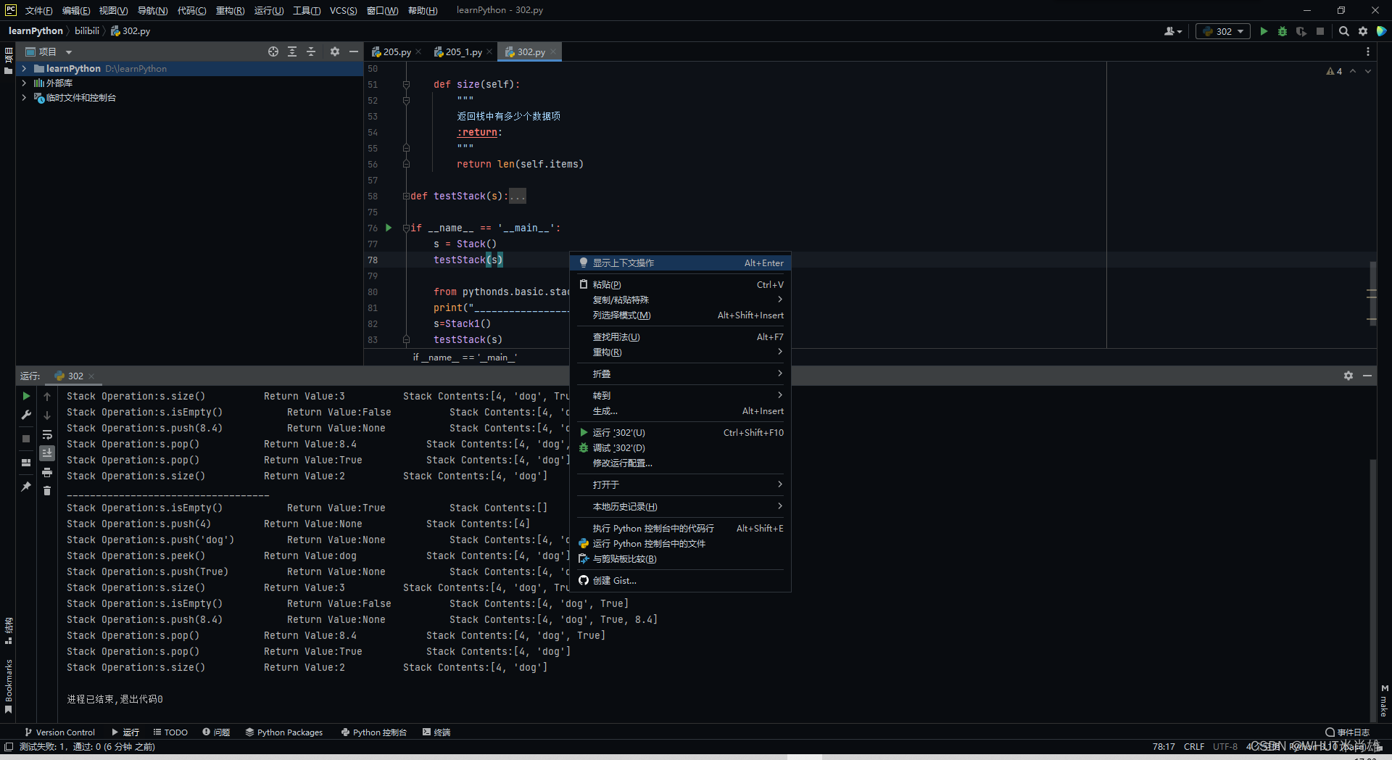Image resolution: width=1392 pixels, height=760 pixels.
Task: Toggle Scroll to End in console toolbar
Action: tap(47, 453)
